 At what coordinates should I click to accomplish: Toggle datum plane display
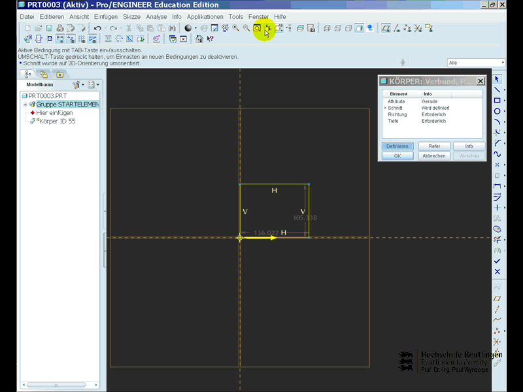pos(386,28)
